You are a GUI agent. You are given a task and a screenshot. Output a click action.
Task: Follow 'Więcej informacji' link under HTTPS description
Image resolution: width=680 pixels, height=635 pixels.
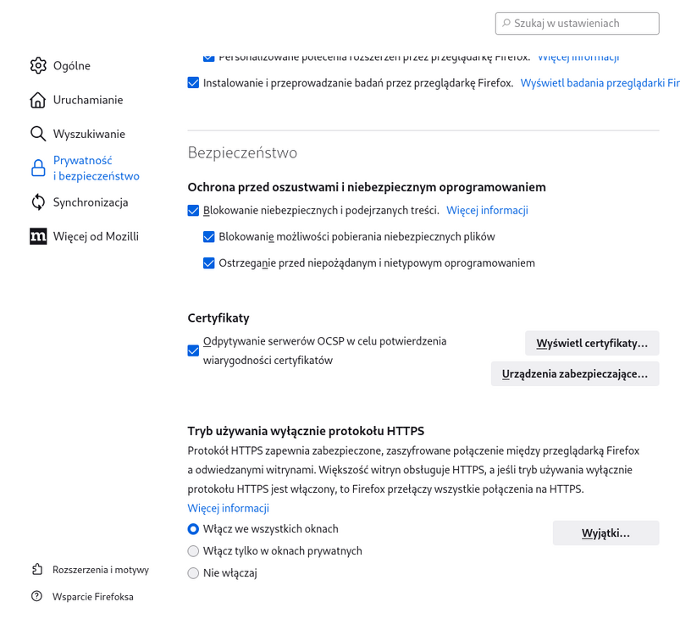pos(228,508)
